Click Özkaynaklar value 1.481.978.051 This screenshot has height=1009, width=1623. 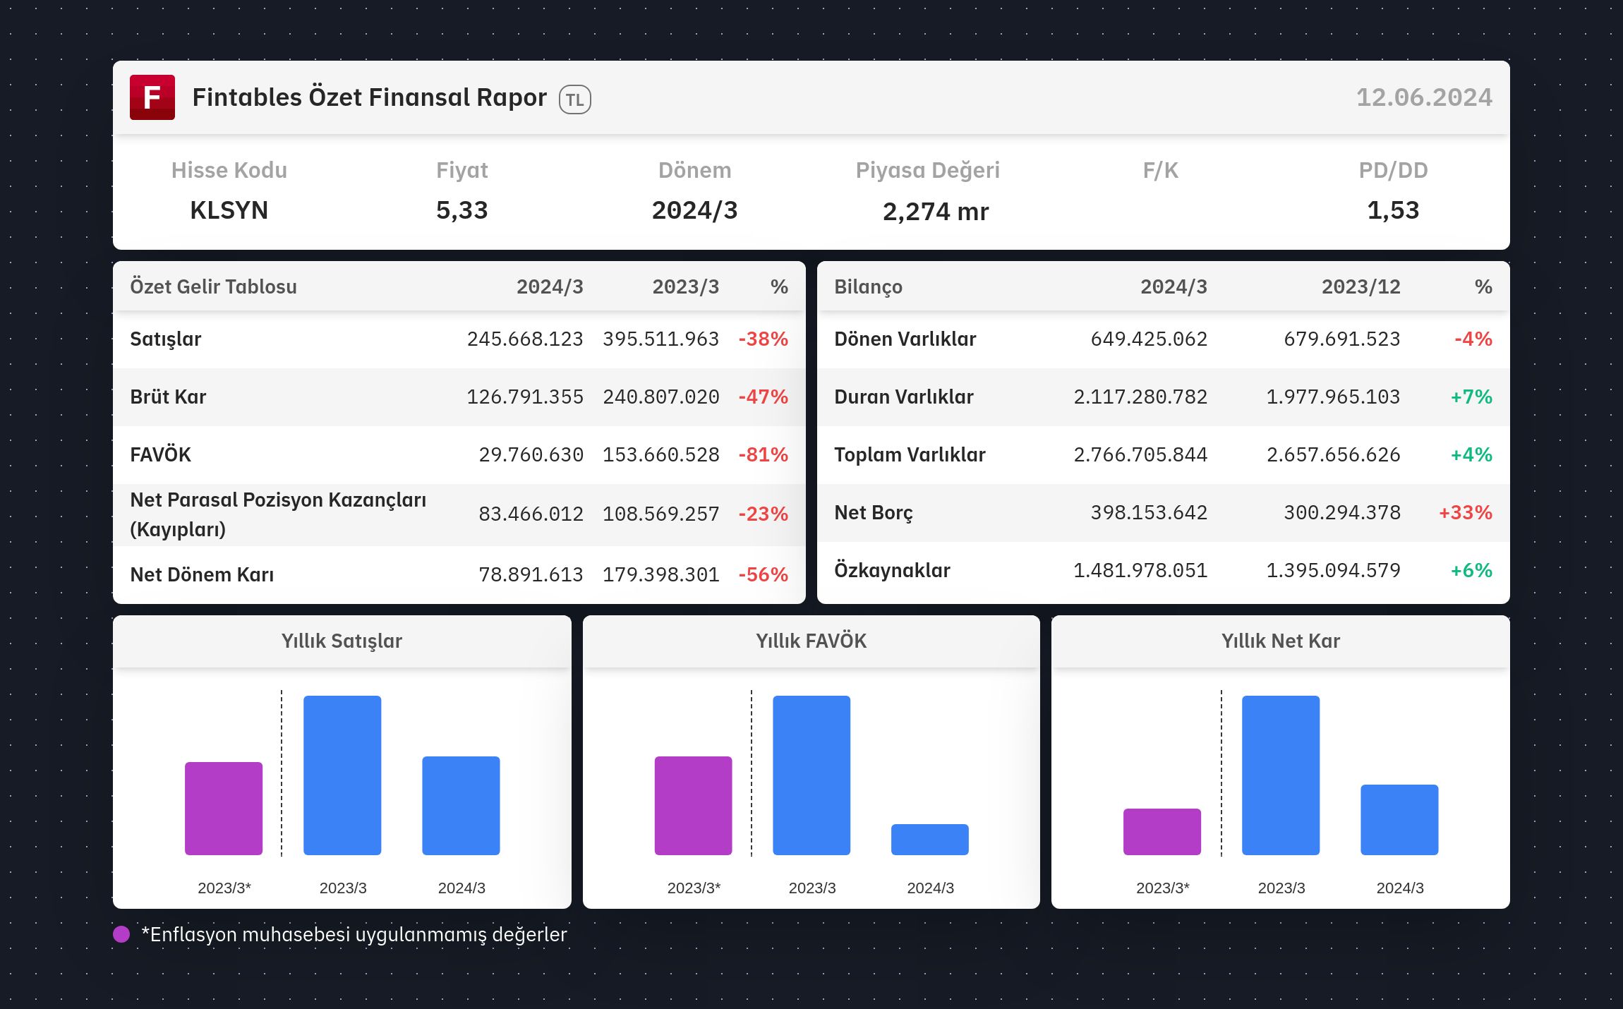tap(1140, 570)
